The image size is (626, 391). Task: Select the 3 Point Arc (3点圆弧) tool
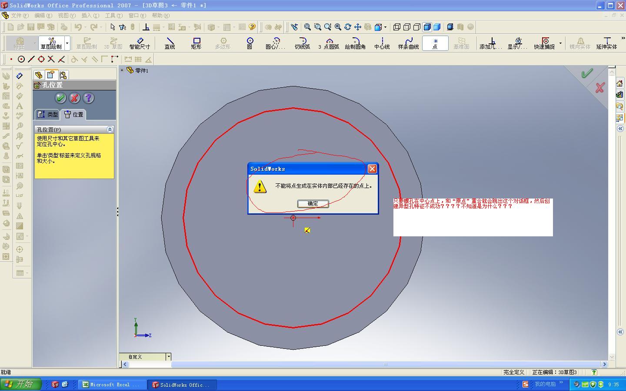pyautogui.click(x=329, y=43)
